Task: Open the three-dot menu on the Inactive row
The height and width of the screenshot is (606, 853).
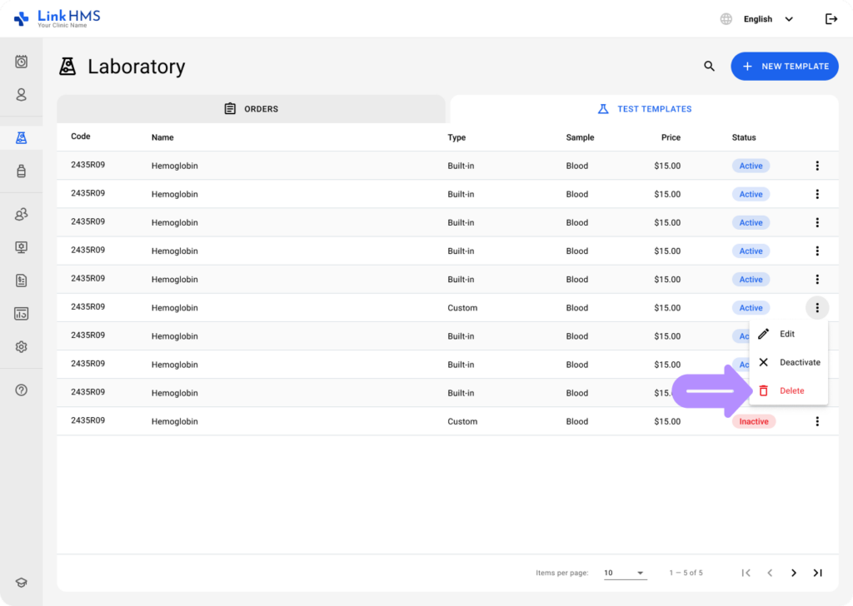Action: click(817, 421)
